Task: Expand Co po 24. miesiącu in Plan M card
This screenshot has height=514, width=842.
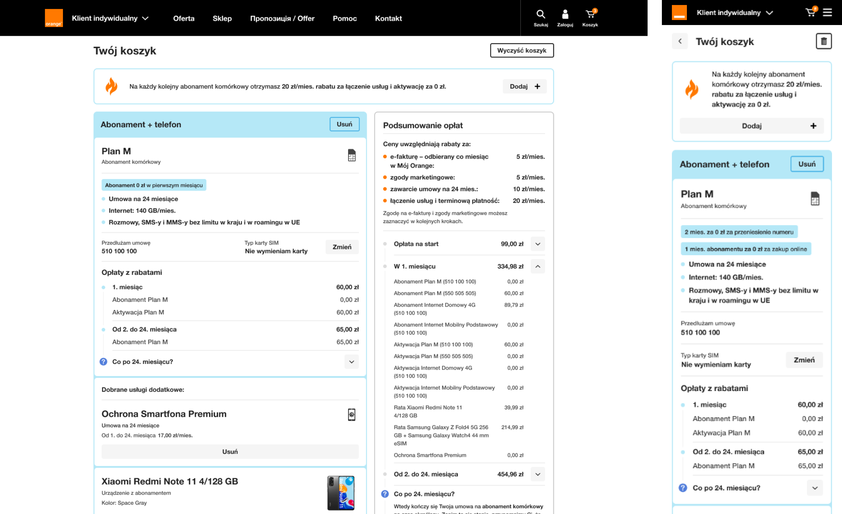Action: pos(351,362)
